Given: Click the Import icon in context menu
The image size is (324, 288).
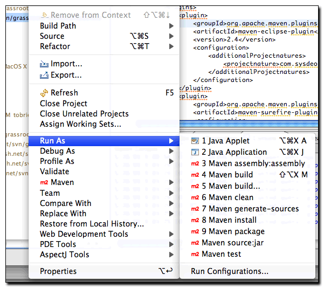Looking at the screenshot, I should click(x=44, y=64).
